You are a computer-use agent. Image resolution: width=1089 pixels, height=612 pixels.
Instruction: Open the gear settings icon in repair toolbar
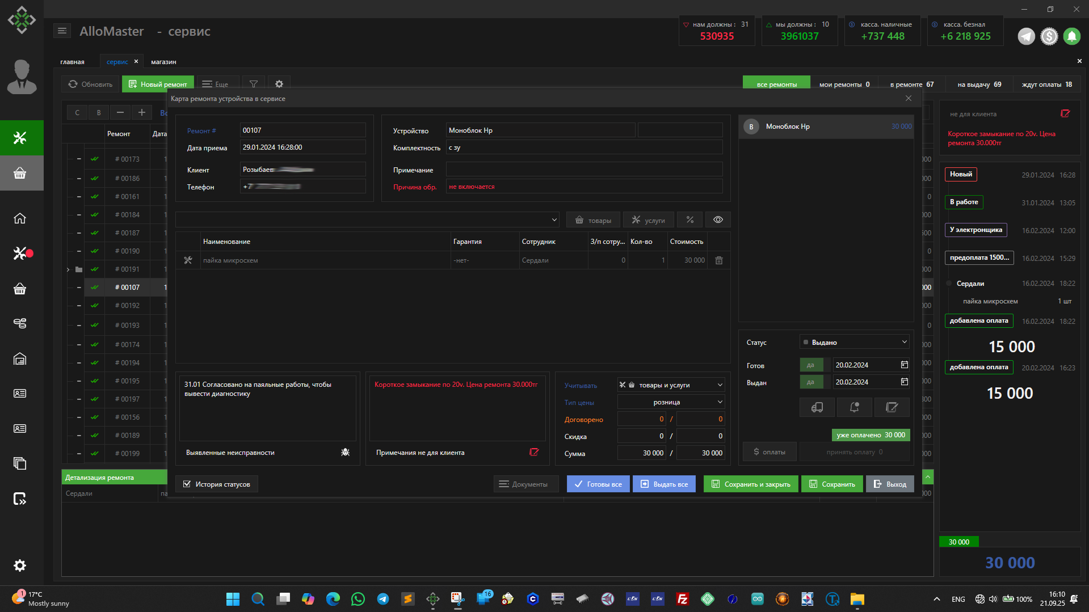279,84
